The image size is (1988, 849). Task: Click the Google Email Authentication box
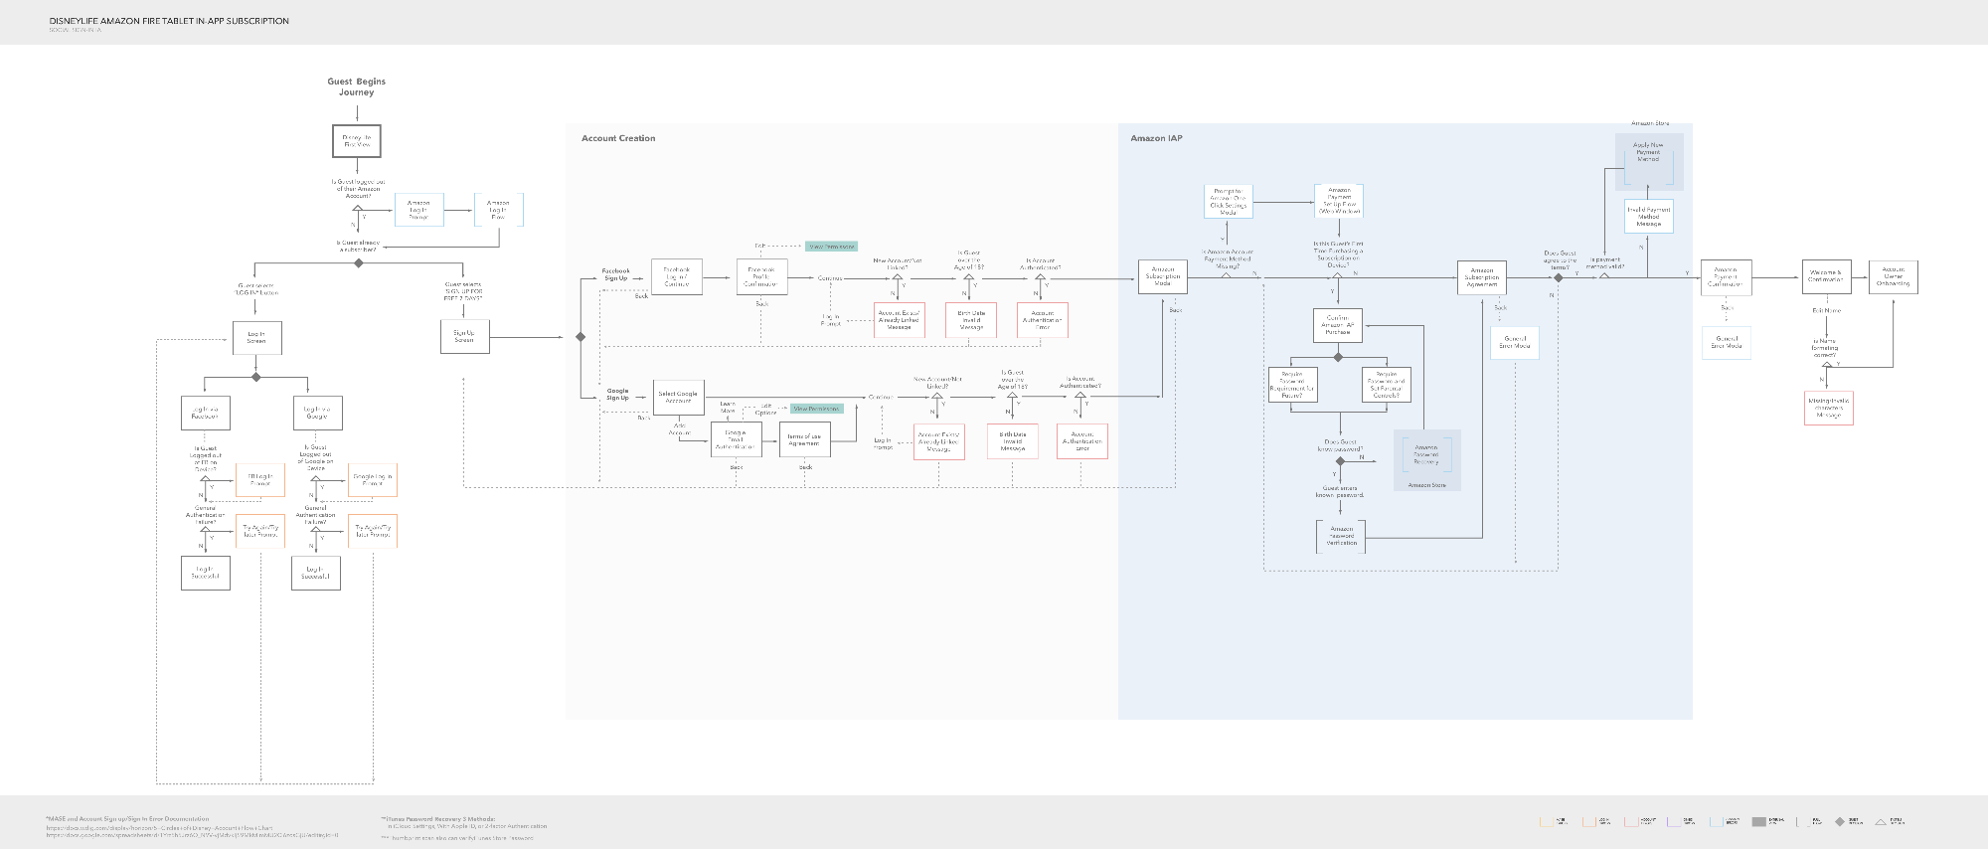click(736, 439)
